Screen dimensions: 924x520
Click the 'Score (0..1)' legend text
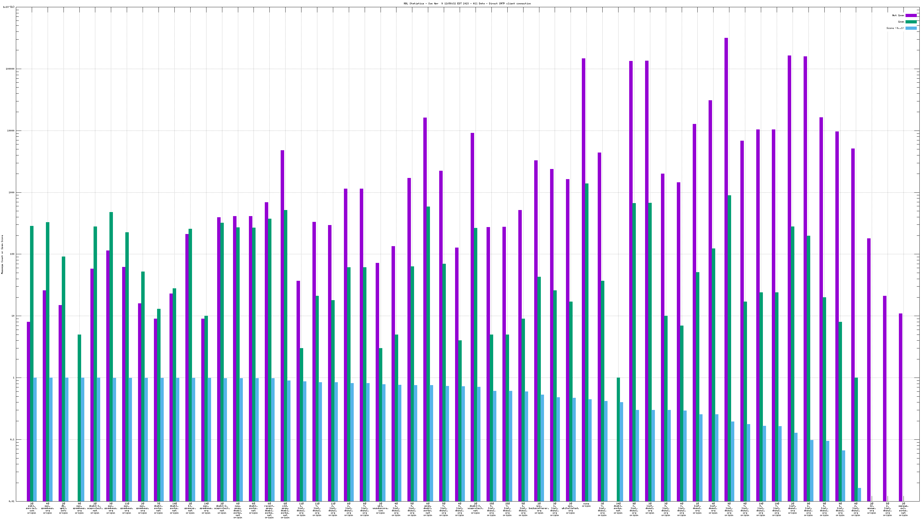coord(895,28)
